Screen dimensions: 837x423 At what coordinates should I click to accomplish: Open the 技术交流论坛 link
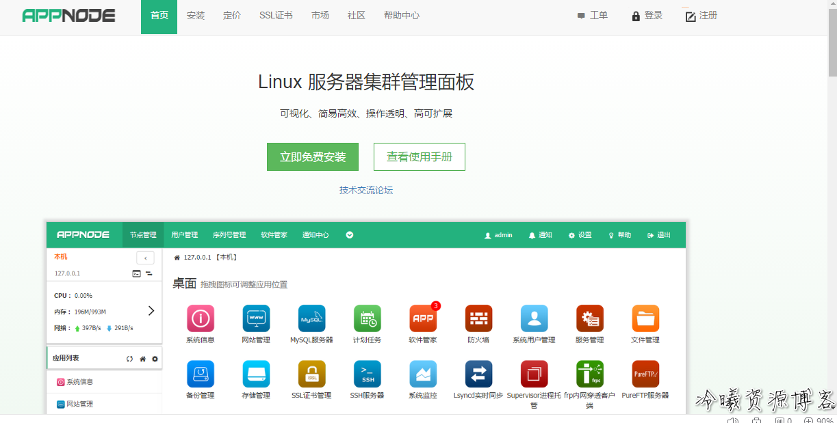[366, 190]
